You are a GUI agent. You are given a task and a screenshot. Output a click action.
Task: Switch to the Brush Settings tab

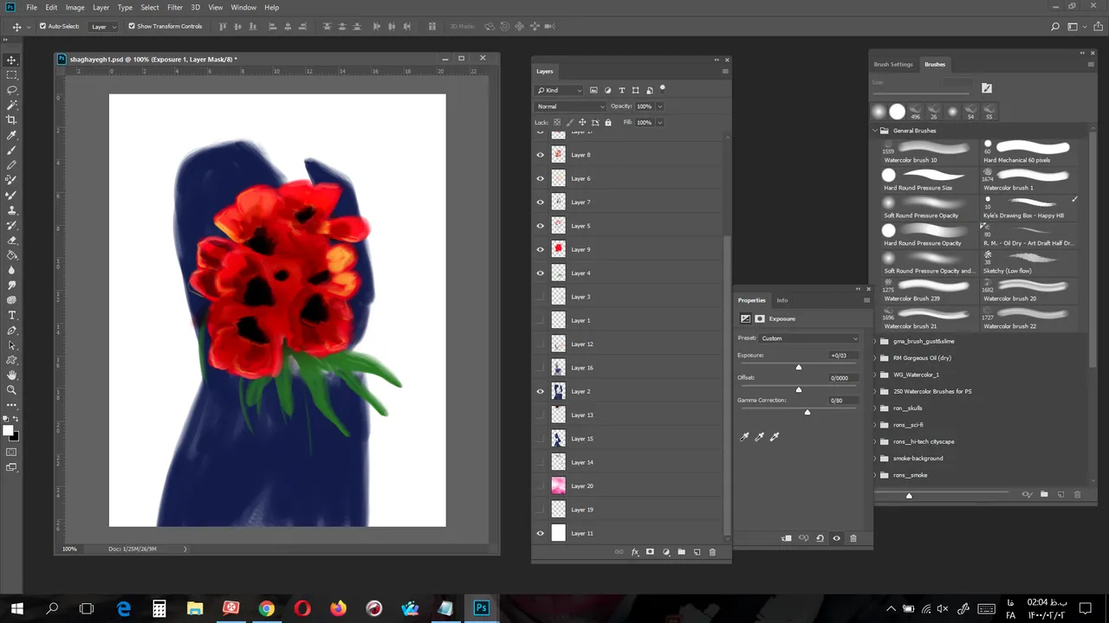(x=893, y=64)
